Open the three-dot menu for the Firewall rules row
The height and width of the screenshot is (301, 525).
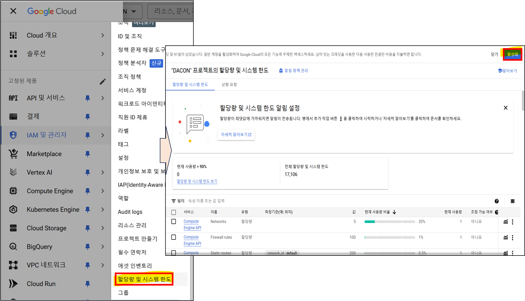512,237
